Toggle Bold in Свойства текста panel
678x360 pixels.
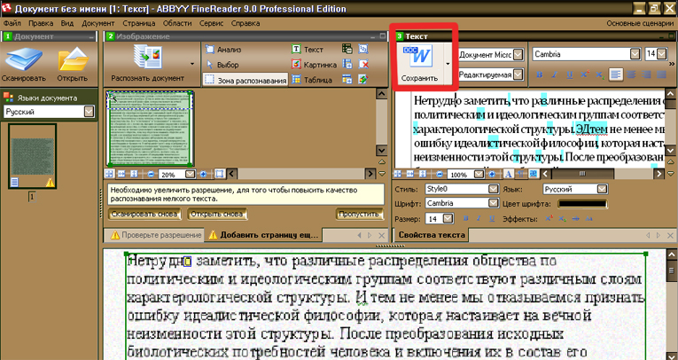click(x=465, y=218)
